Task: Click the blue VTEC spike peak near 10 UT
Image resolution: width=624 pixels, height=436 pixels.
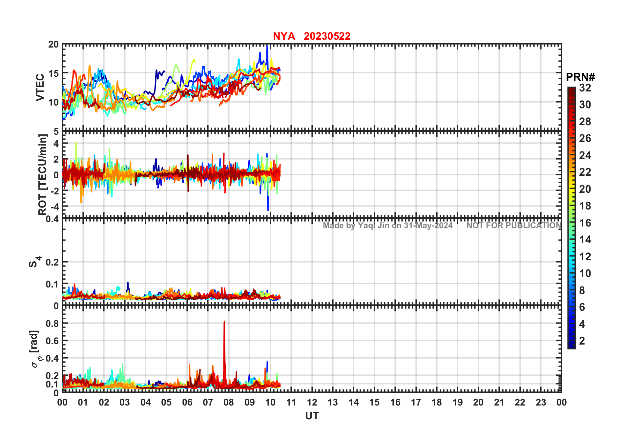Action: (267, 46)
